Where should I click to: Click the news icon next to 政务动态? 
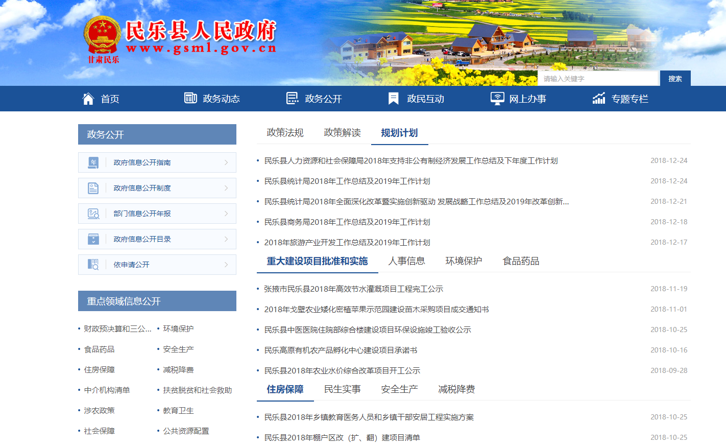point(190,98)
